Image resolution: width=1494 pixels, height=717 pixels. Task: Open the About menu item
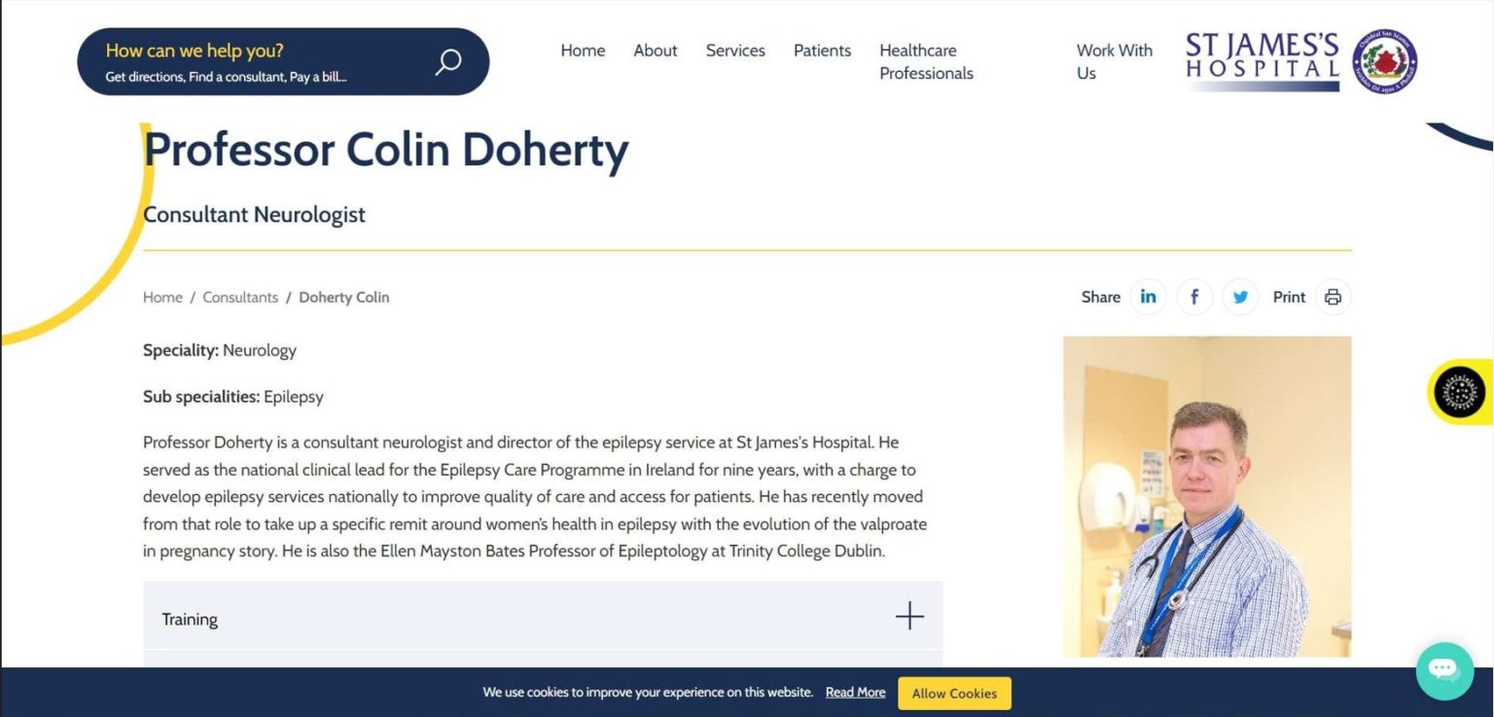pyautogui.click(x=655, y=51)
